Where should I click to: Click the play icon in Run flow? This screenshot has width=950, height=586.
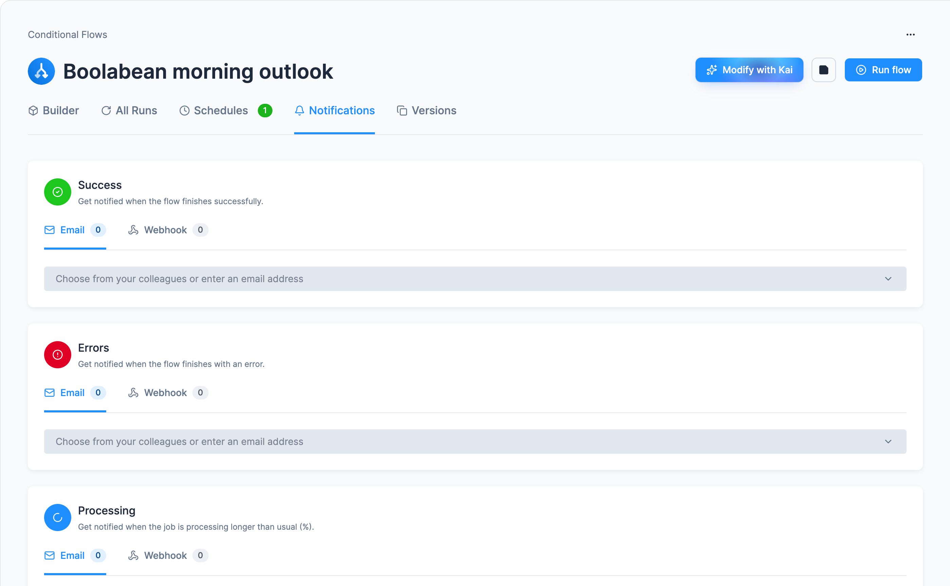pos(861,70)
